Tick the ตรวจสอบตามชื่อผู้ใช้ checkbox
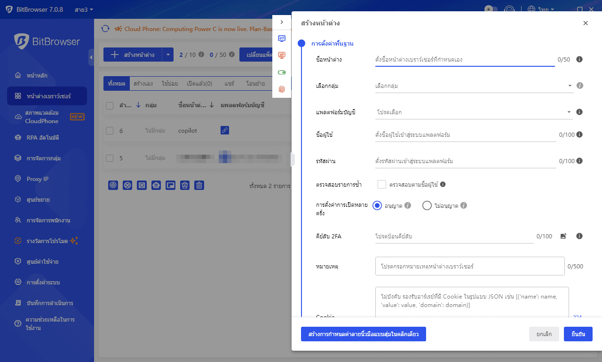The height and width of the screenshot is (362, 602). (x=382, y=184)
